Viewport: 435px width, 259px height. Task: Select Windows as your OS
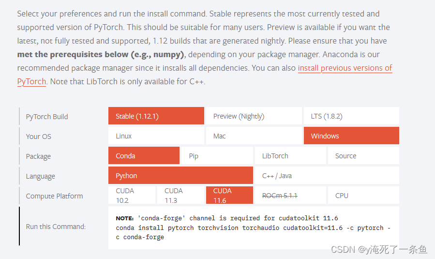351,136
